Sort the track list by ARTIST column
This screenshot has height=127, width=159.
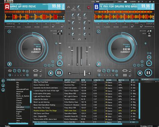(71, 80)
